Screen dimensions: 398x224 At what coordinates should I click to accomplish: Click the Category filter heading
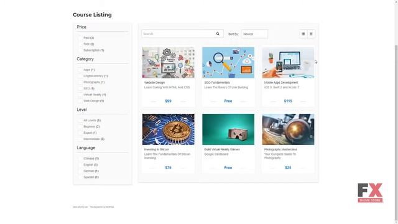click(x=85, y=59)
